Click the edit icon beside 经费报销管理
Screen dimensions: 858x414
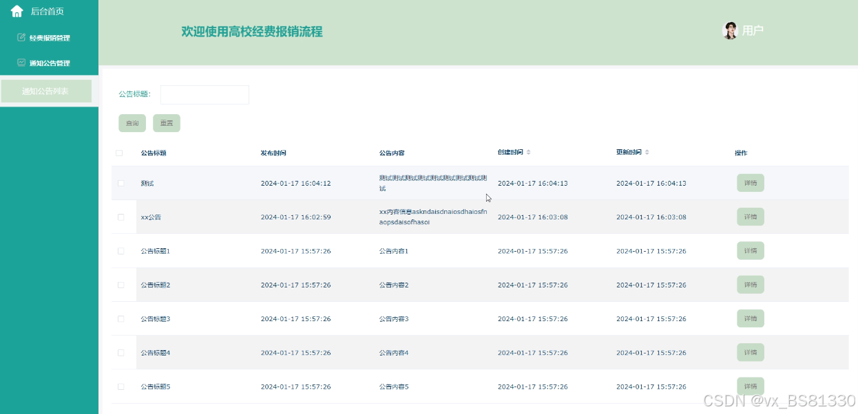(x=21, y=37)
